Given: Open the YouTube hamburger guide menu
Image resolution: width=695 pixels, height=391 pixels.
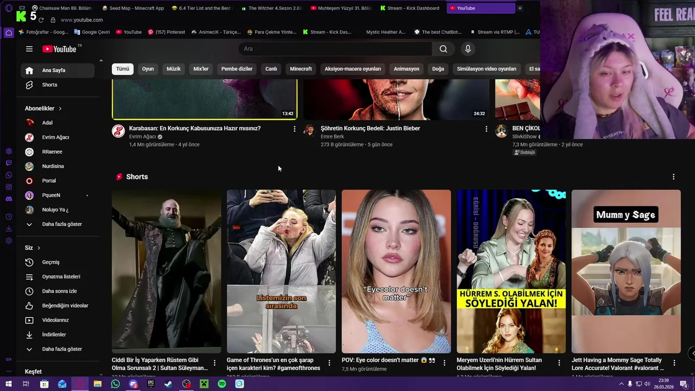Looking at the screenshot, I should click(x=29, y=49).
